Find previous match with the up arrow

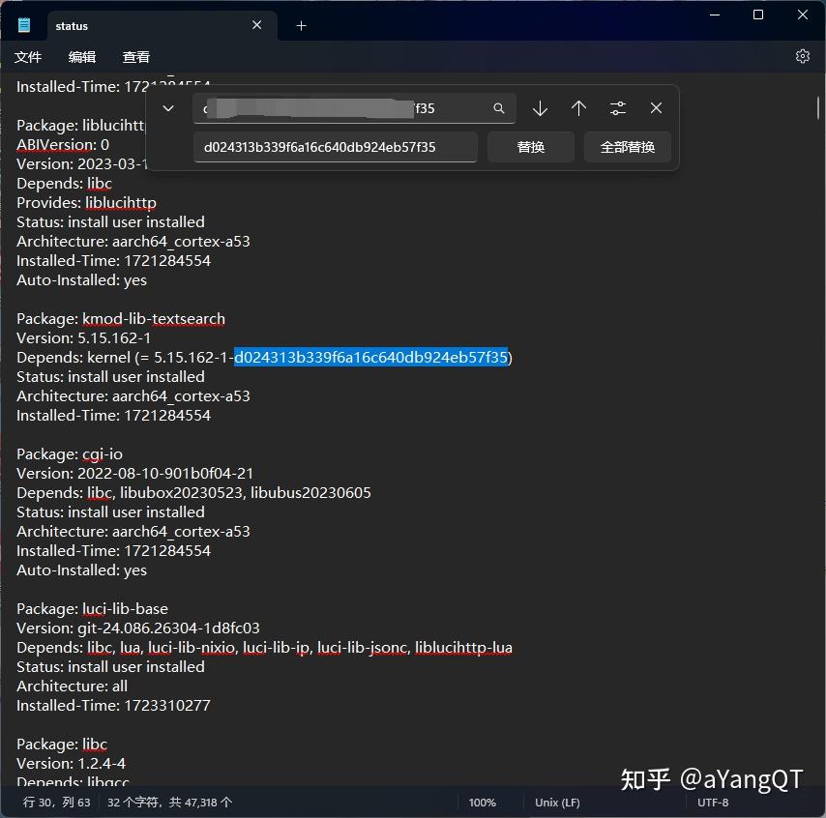[x=578, y=108]
